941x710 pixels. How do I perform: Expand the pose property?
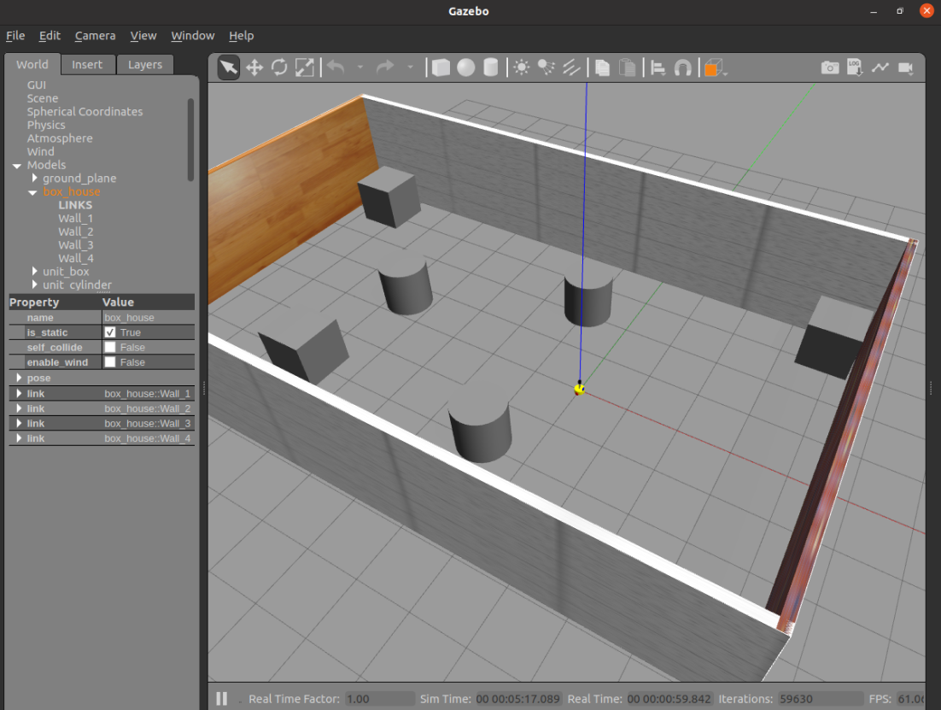[x=19, y=378]
